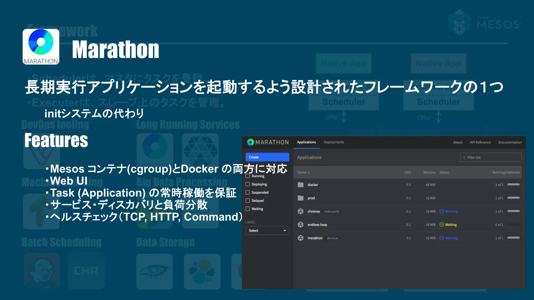Open the prod folder icon
The image size is (534, 300).
[x=301, y=198]
